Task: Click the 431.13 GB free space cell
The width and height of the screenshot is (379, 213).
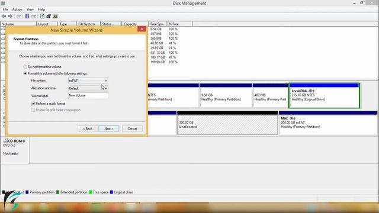Action: click(x=158, y=53)
